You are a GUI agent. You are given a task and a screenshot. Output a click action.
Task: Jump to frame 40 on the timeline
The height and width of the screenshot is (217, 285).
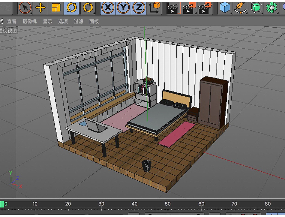(x=134, y=204)
